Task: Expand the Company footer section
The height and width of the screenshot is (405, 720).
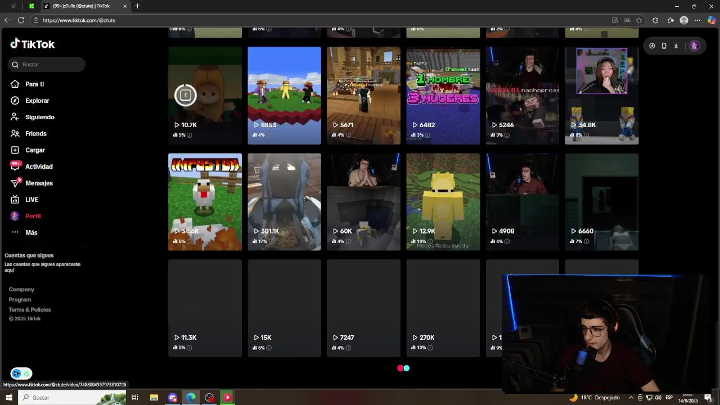Action: 21,289
